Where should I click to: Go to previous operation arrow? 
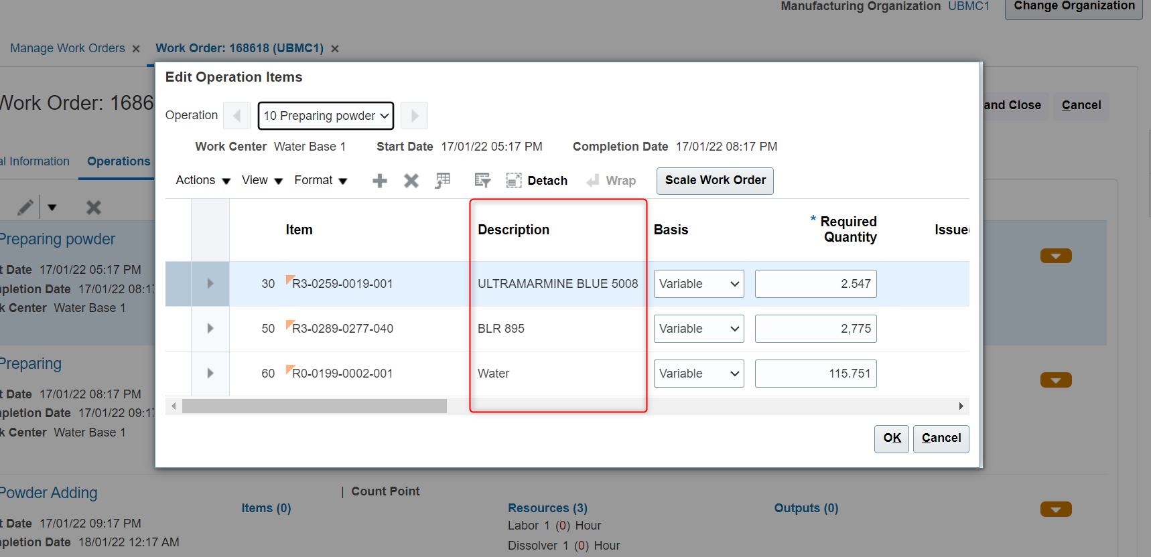coord(236,116)
